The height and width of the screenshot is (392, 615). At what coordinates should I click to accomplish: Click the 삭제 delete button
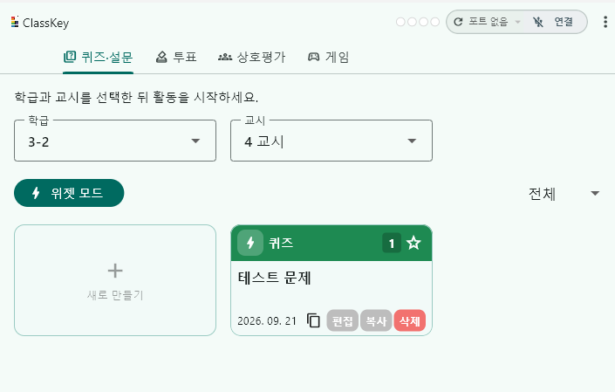tap(410, 320)
